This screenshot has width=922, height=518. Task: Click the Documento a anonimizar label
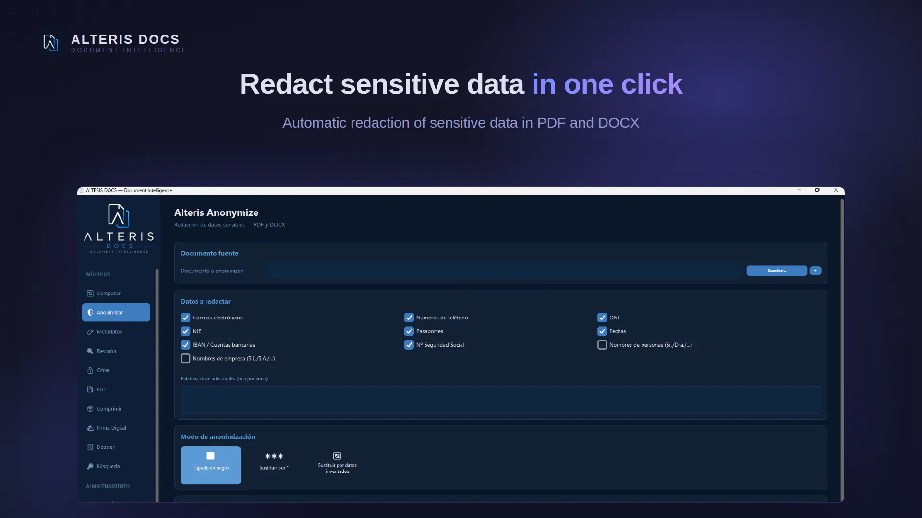(212, 271)
